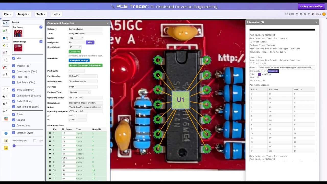Select the magnifier Zoom tool (M)
This screenshot has height=184, width=327.
click(x=6, y=96)
